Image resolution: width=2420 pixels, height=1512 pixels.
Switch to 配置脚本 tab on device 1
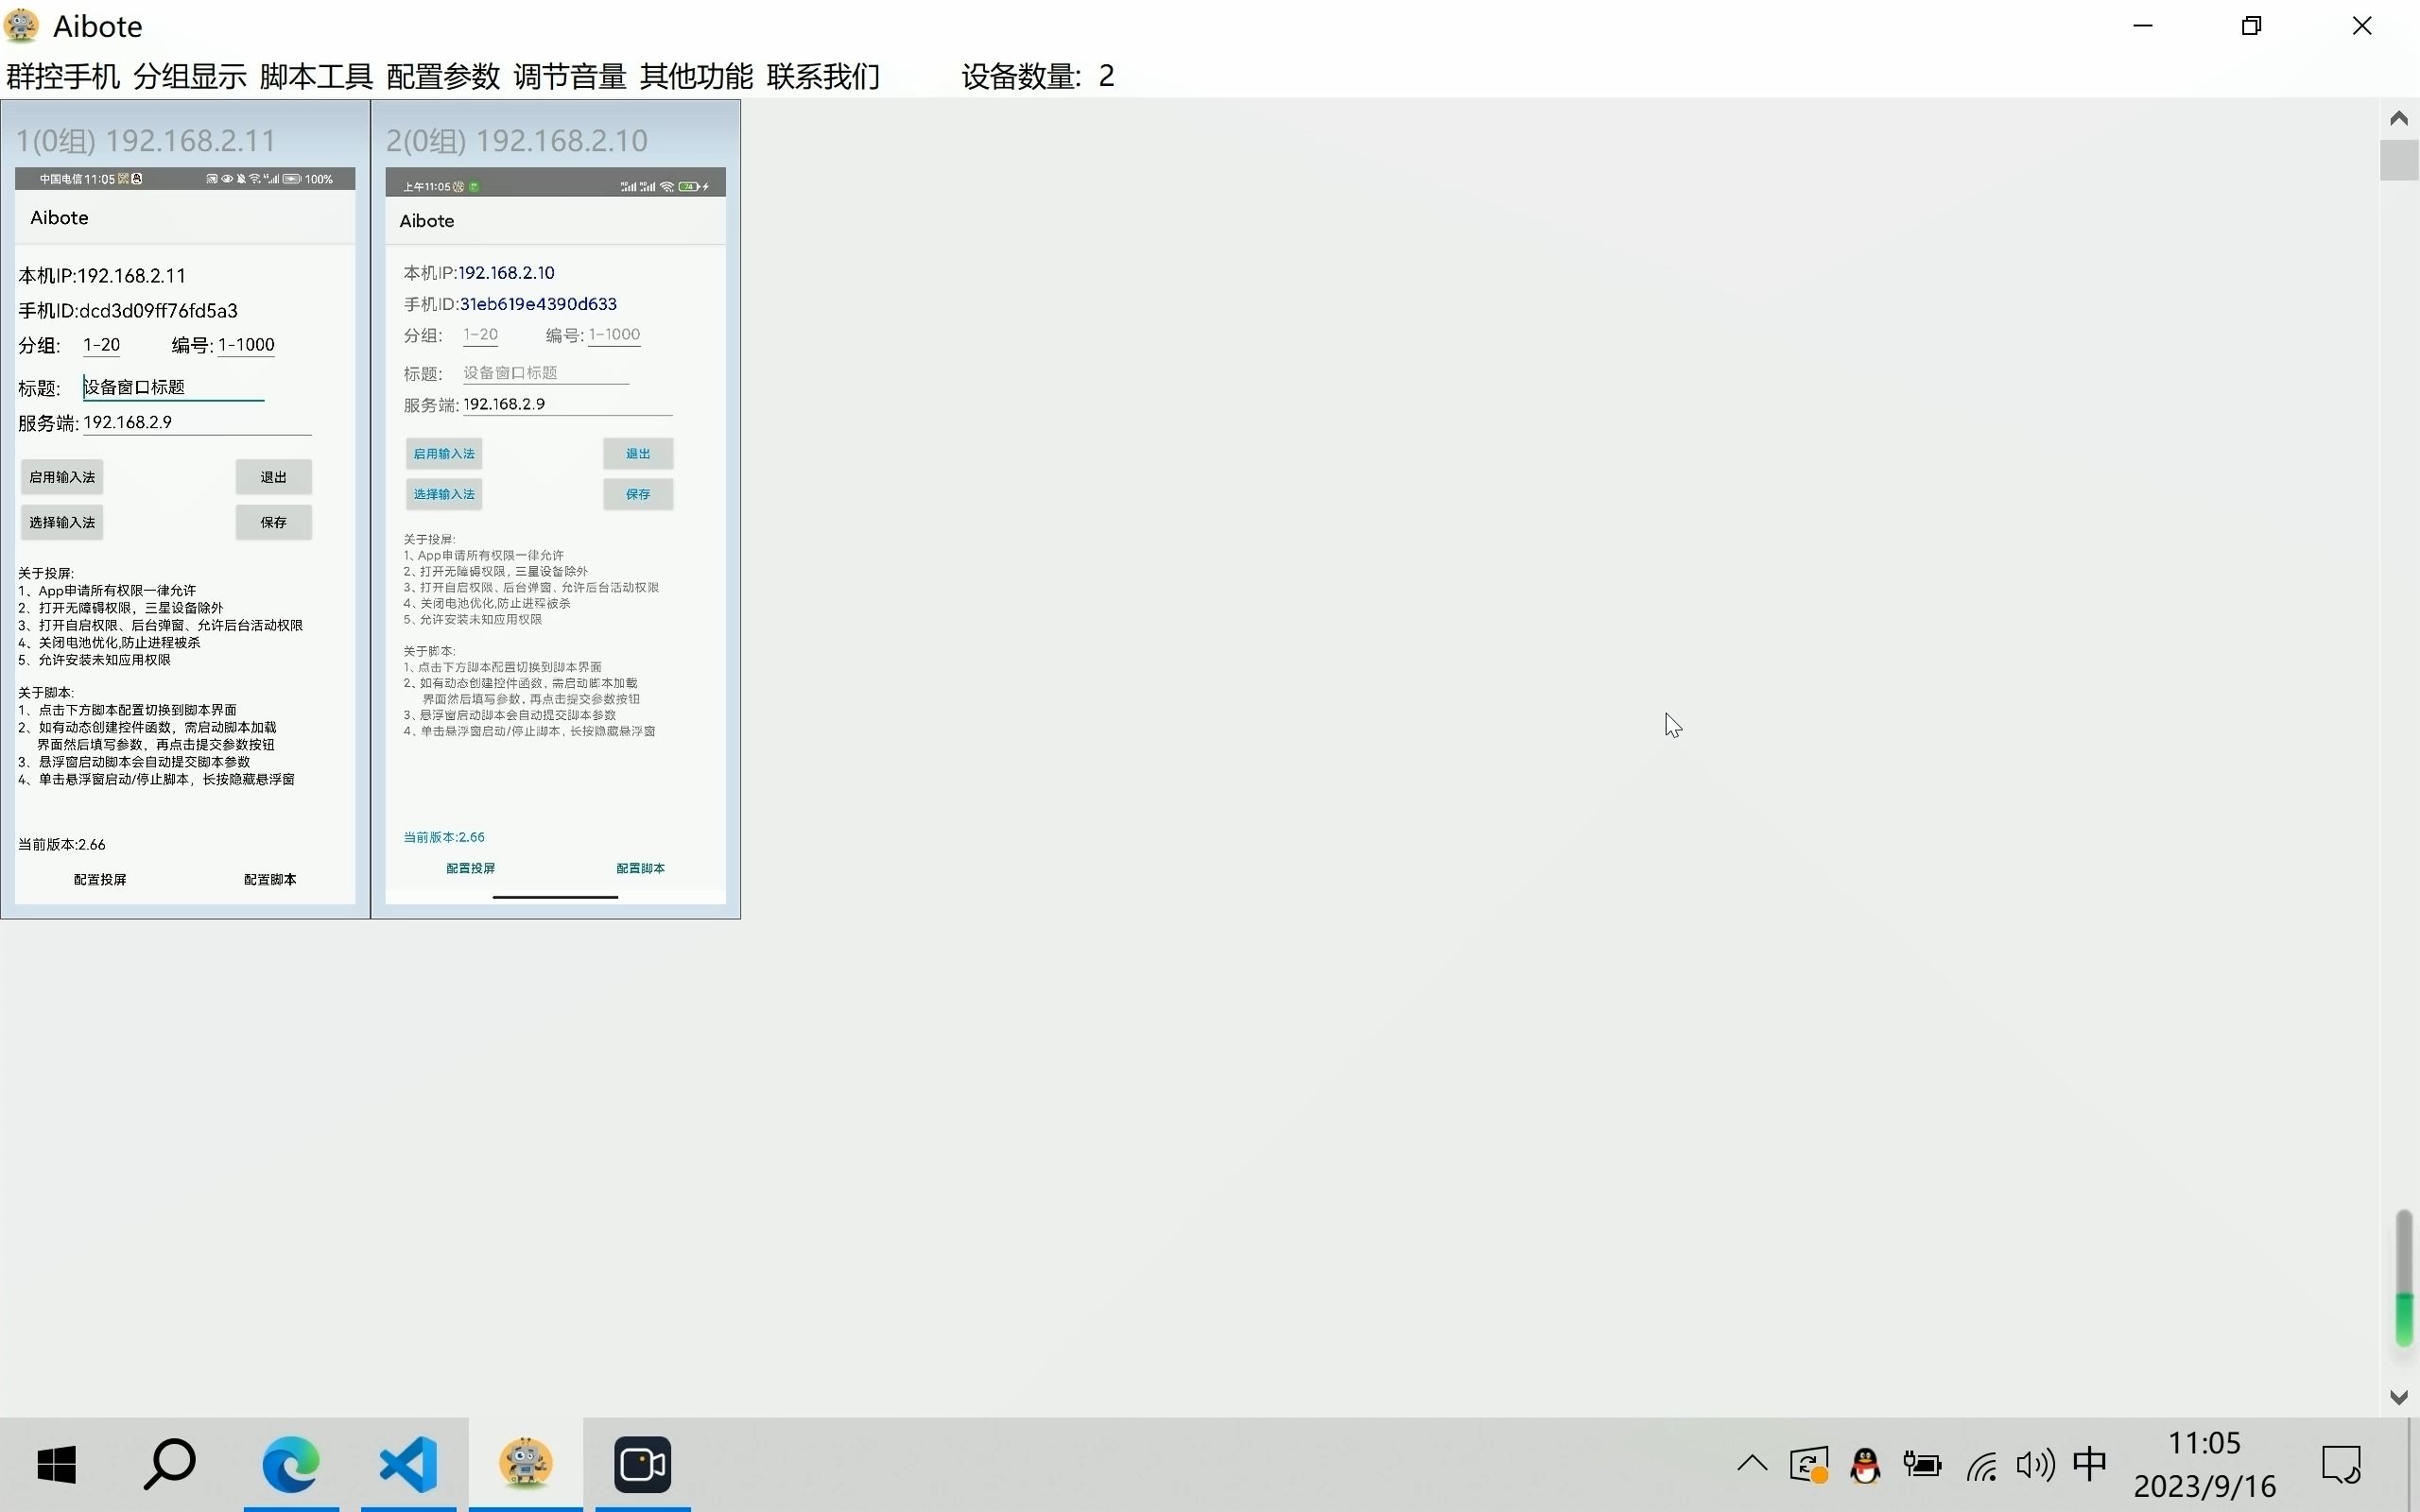pyautogui.click(x=270, y=880)
